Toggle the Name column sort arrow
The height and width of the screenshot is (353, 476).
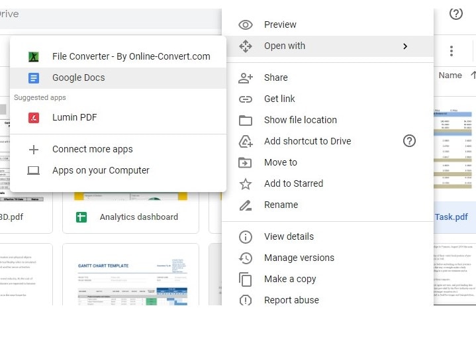coord(473,75)
